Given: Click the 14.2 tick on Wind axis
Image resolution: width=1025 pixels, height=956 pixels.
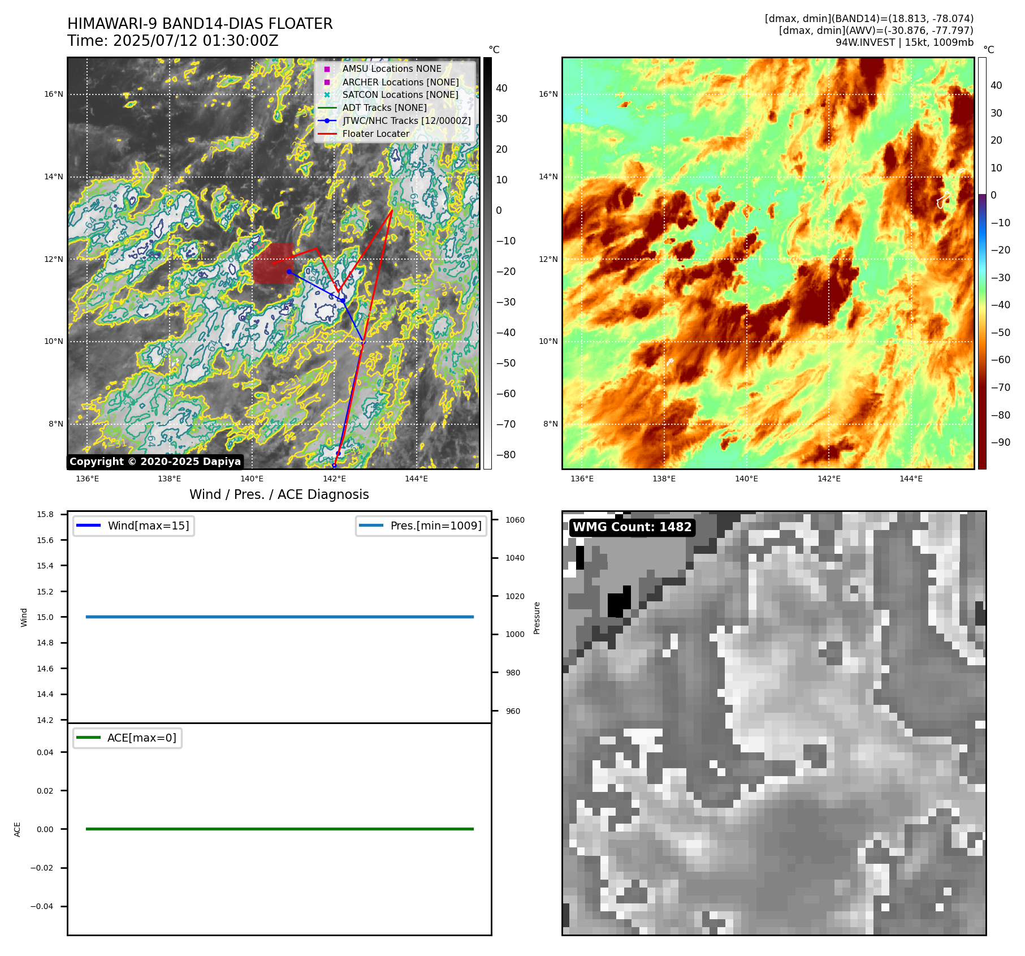Looking at the screenshot, I should (x=45, y=720).
